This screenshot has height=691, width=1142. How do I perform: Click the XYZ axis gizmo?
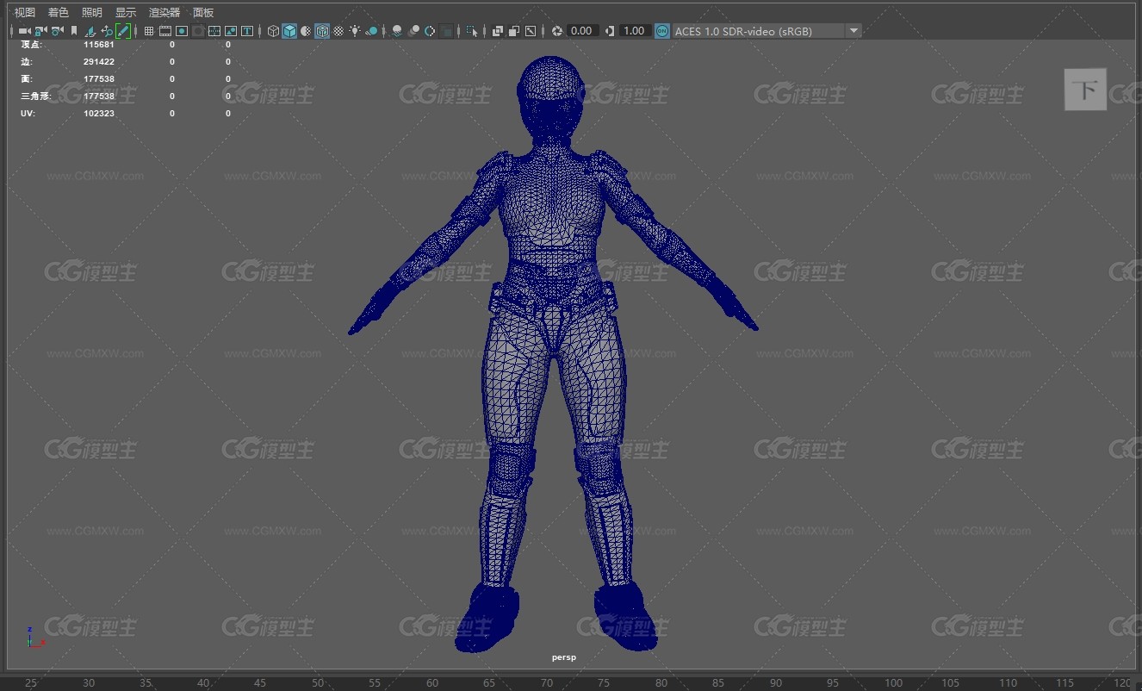pos(34,638)
